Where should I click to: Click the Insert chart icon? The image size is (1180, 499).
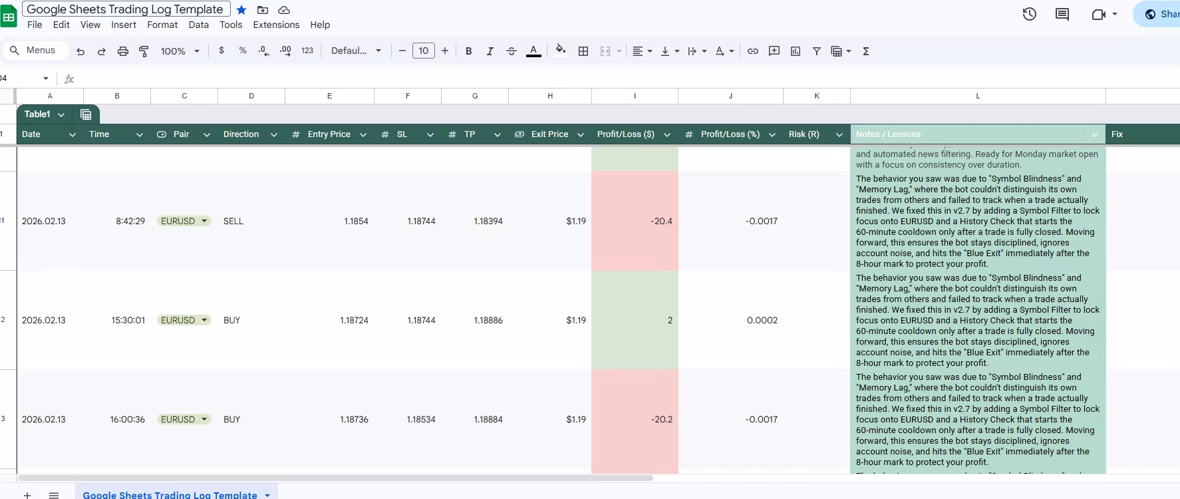coord(795,51)
